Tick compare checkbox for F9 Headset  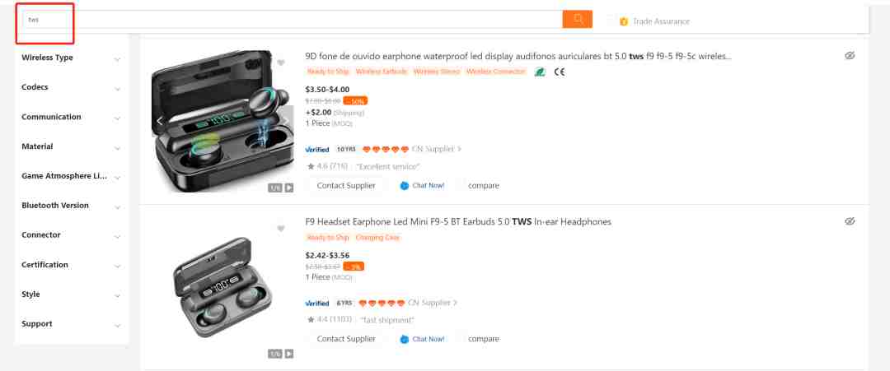[x=461, y=339]
